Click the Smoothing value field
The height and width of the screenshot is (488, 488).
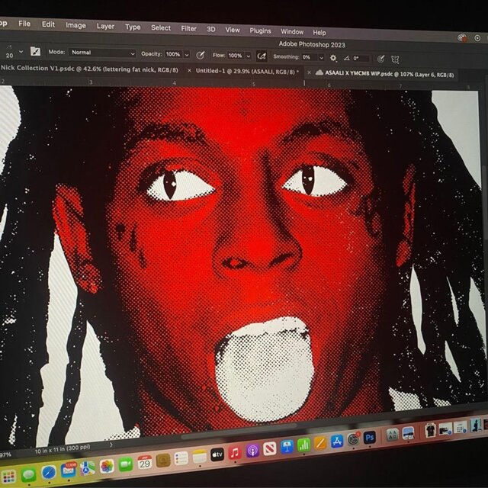click(x=309, y=57)
